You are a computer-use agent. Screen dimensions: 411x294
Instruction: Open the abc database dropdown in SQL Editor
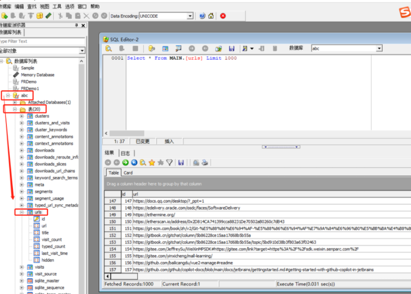point(379,48)
